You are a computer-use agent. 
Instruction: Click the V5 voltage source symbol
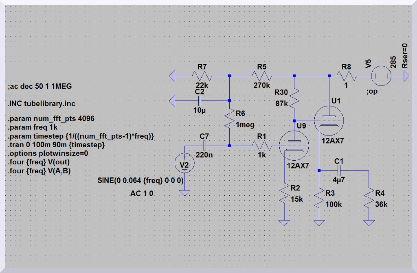(x=382, y=76)
